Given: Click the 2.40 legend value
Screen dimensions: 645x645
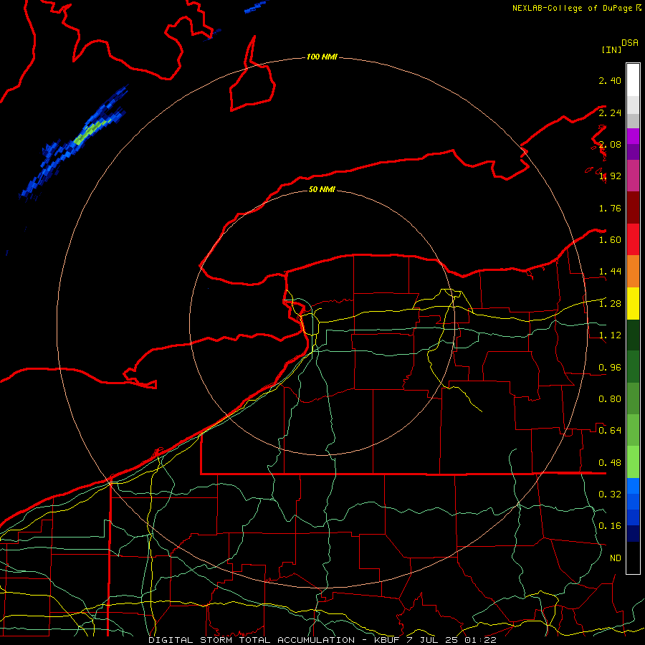Looking at the screenshot, I should point(610,80).
